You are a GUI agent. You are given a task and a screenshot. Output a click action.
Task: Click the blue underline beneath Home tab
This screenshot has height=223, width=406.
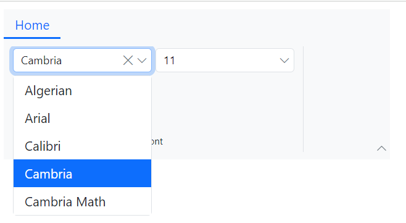pos(32,38)
